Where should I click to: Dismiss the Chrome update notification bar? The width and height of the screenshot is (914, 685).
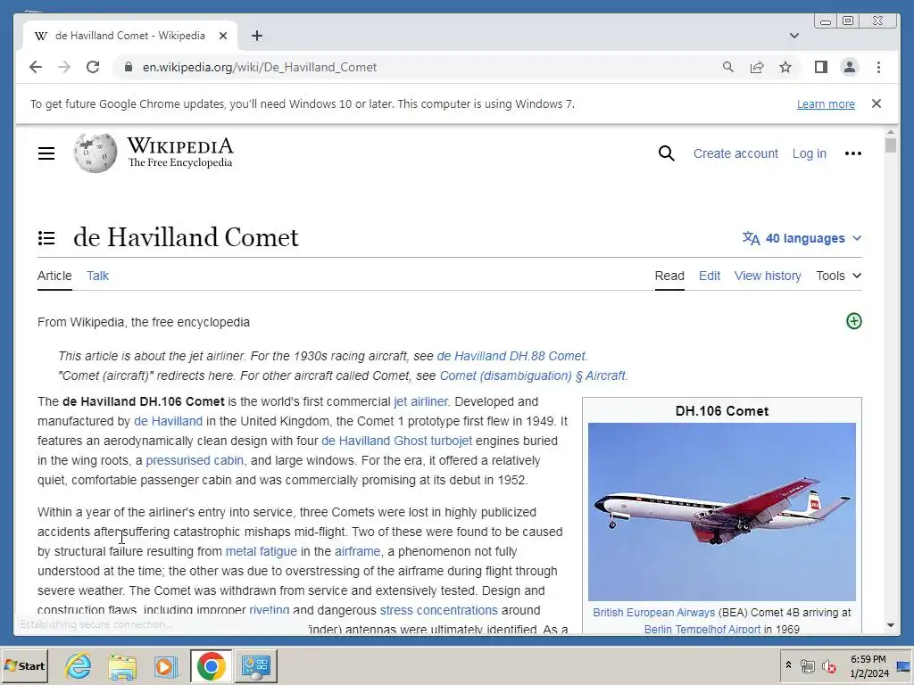click(877, 103)
